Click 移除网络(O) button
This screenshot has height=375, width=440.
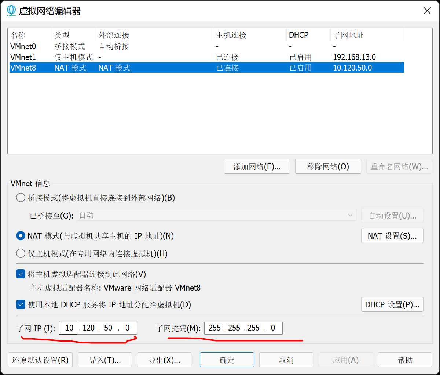(328, 166)
